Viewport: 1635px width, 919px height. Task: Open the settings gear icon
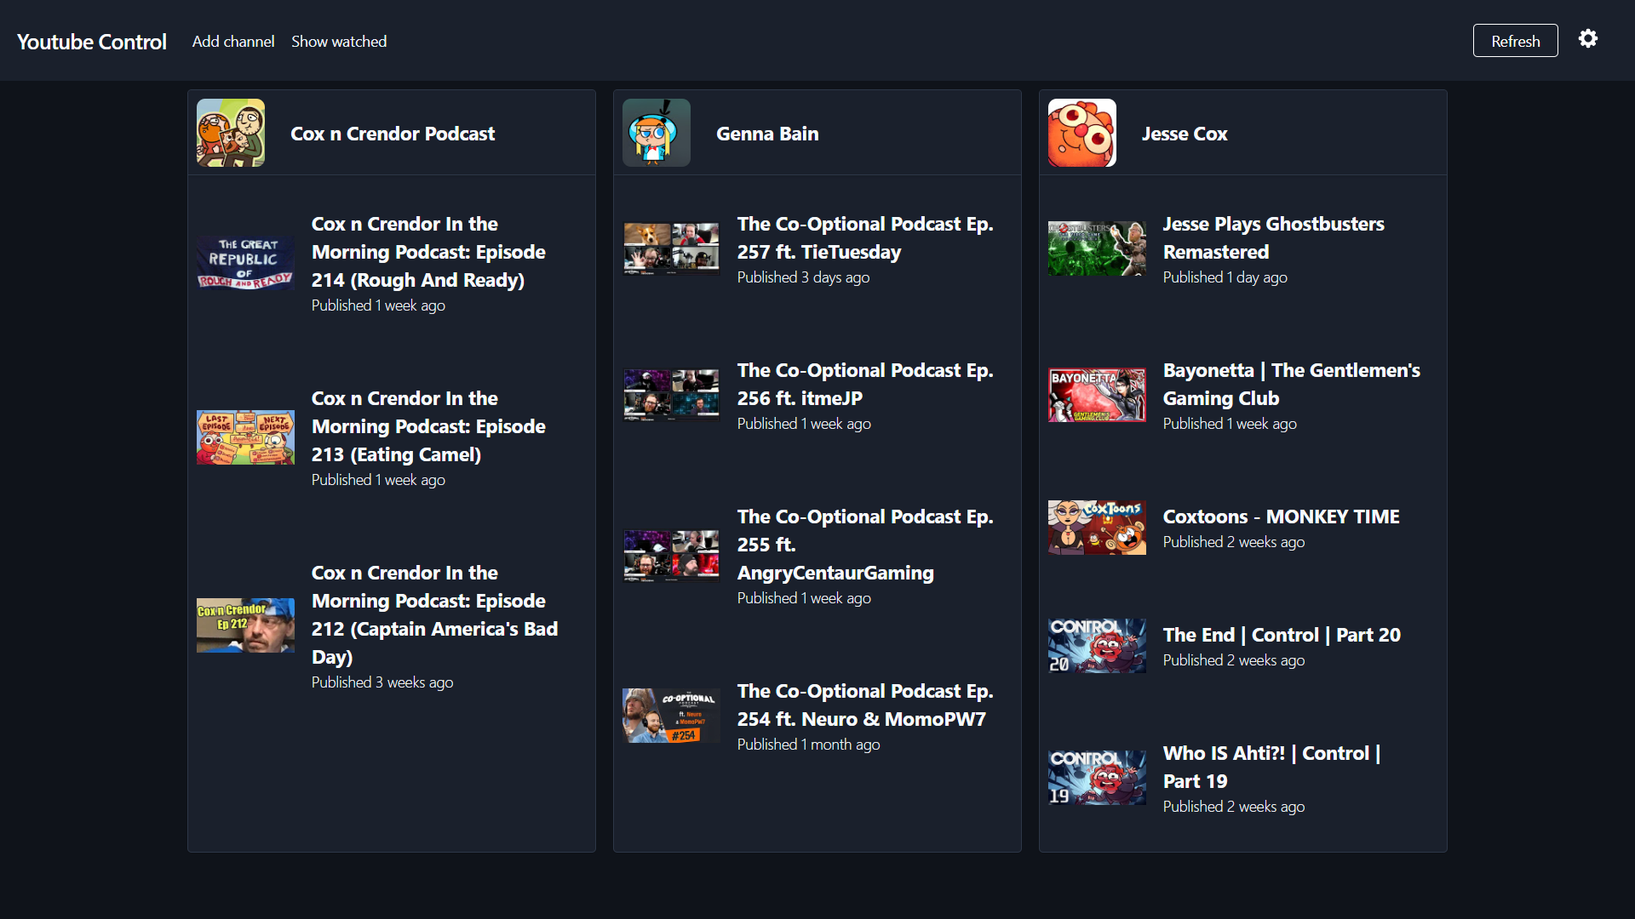[x=1587, y=39]
